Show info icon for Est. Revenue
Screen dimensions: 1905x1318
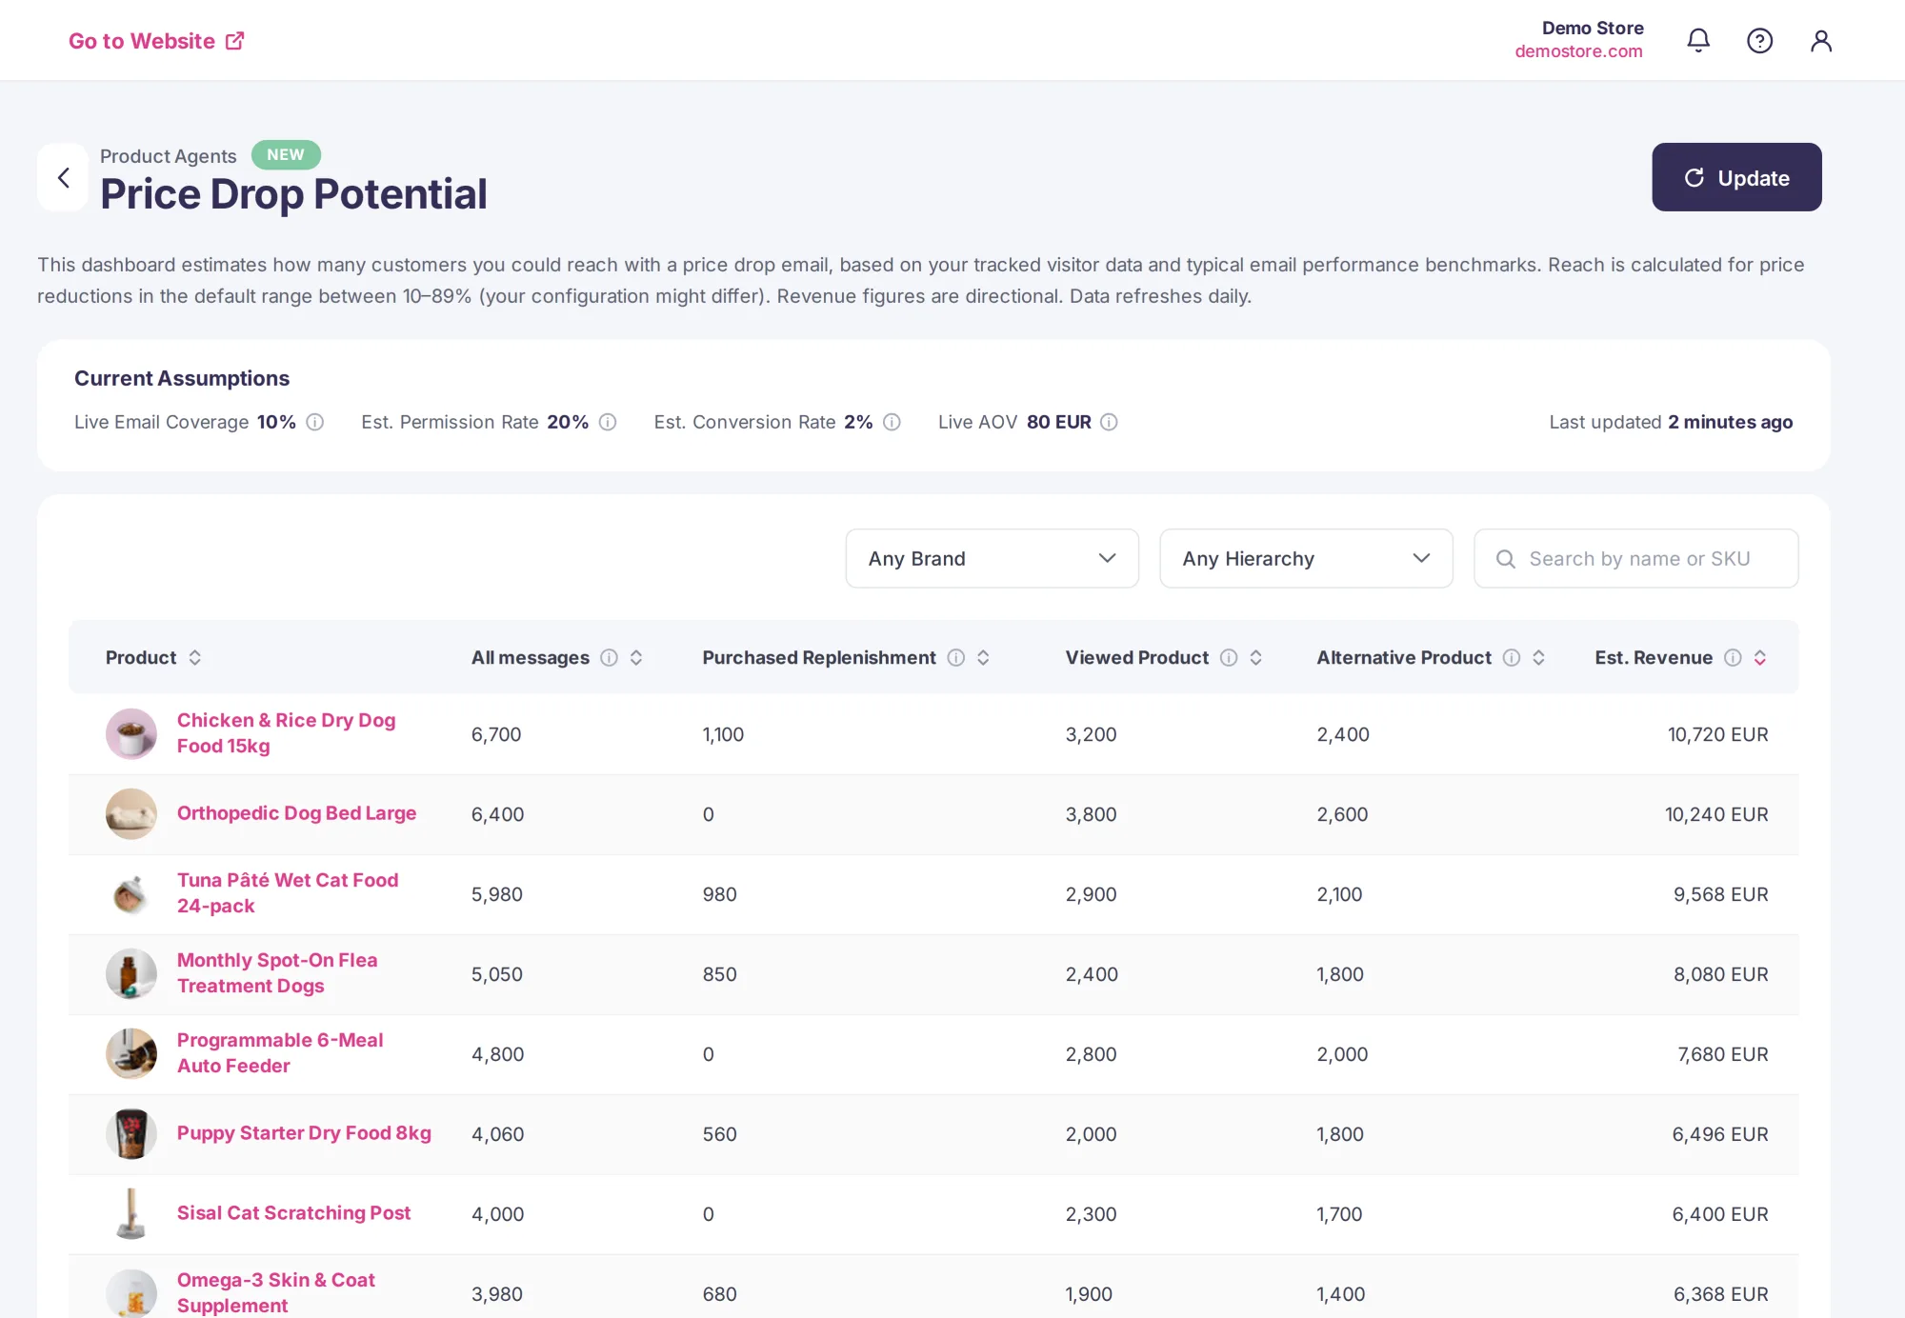pyautogui.click(x=1733, y=657)
